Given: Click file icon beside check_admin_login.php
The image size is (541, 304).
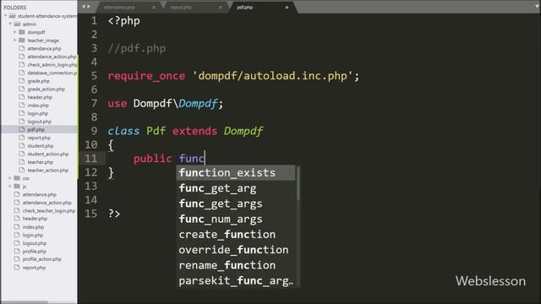Looking at the screenshot, I should [22, 64].
